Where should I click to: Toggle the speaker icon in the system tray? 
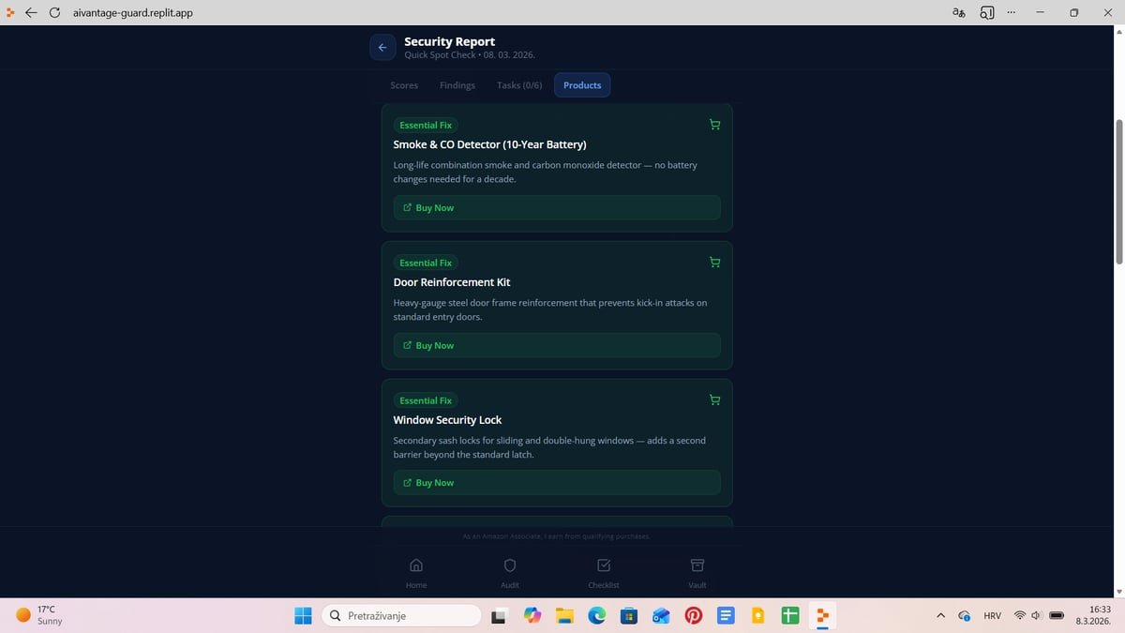pyautogui.click(x=1035, y=615)
